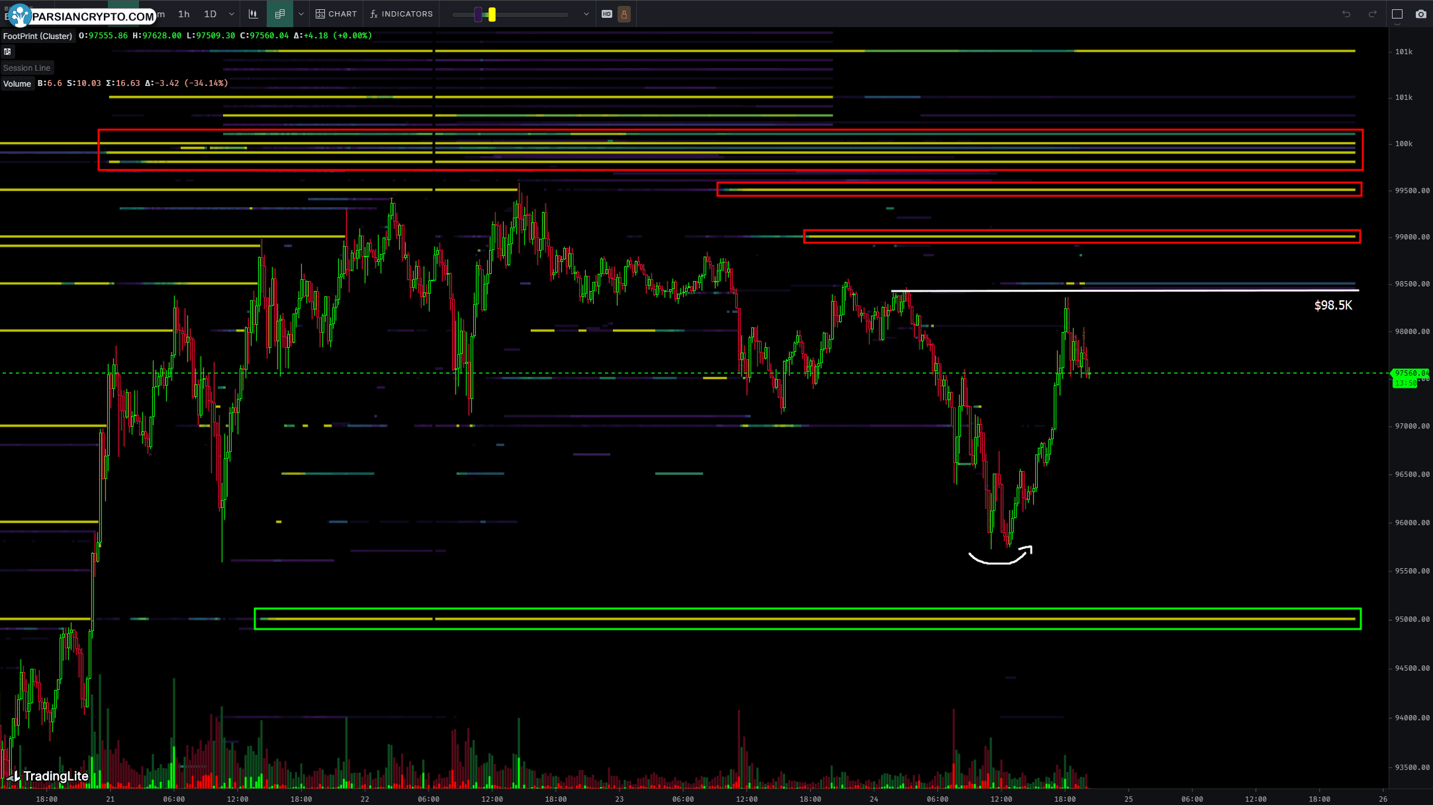
Task: Click the purple heatmap slider handle
Action: click(x=478, y=15)
